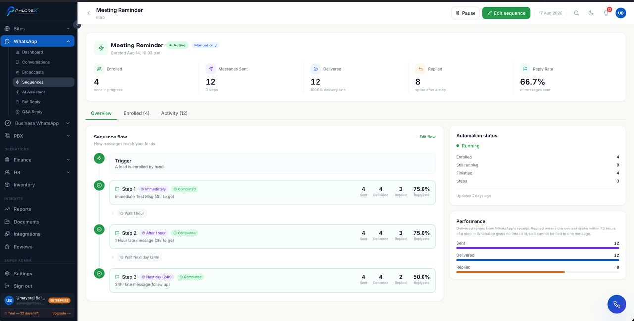The height and width of the screenshot is (321, 634).
Task: Click the Finance bank icon
Action: point(7,160)
